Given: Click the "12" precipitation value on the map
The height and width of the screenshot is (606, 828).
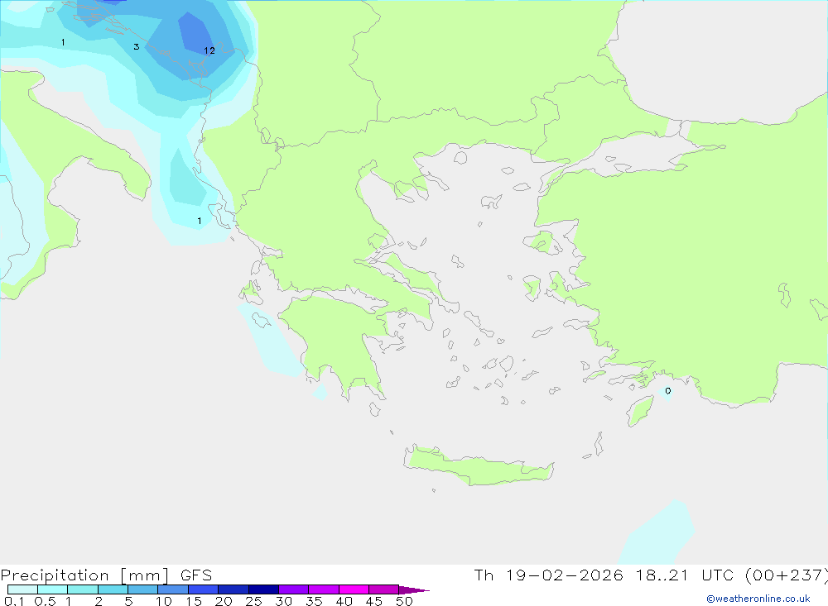Looking at the screenshot, I should pos(209,50).
